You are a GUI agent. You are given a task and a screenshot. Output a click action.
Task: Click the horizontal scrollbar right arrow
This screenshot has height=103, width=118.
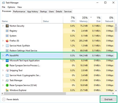113,93
